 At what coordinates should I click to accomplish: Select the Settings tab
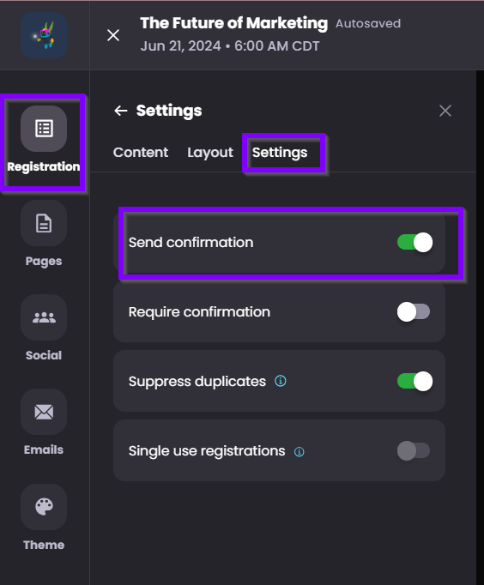280,152
